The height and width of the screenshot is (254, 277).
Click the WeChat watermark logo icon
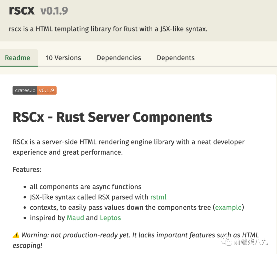pyautogui.click(x=226, y=241)
